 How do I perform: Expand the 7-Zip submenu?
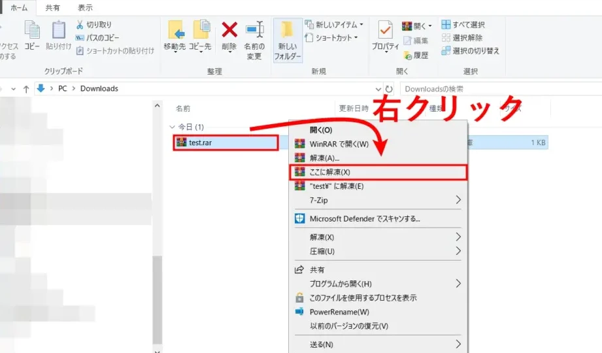tap(458, 199)
